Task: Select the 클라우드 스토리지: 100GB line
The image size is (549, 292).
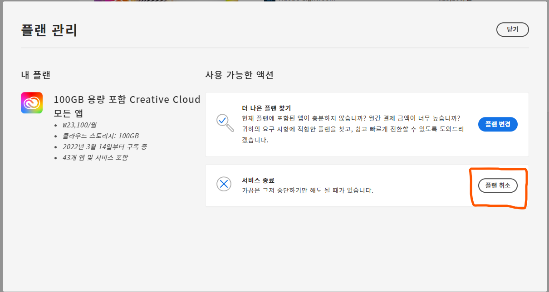Action: coord(100,136)
